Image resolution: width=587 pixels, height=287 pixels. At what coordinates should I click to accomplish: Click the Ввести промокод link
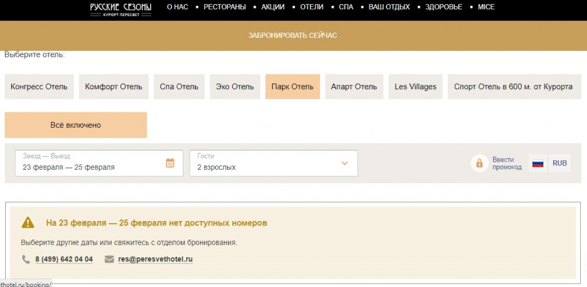(x=507, y=163)
